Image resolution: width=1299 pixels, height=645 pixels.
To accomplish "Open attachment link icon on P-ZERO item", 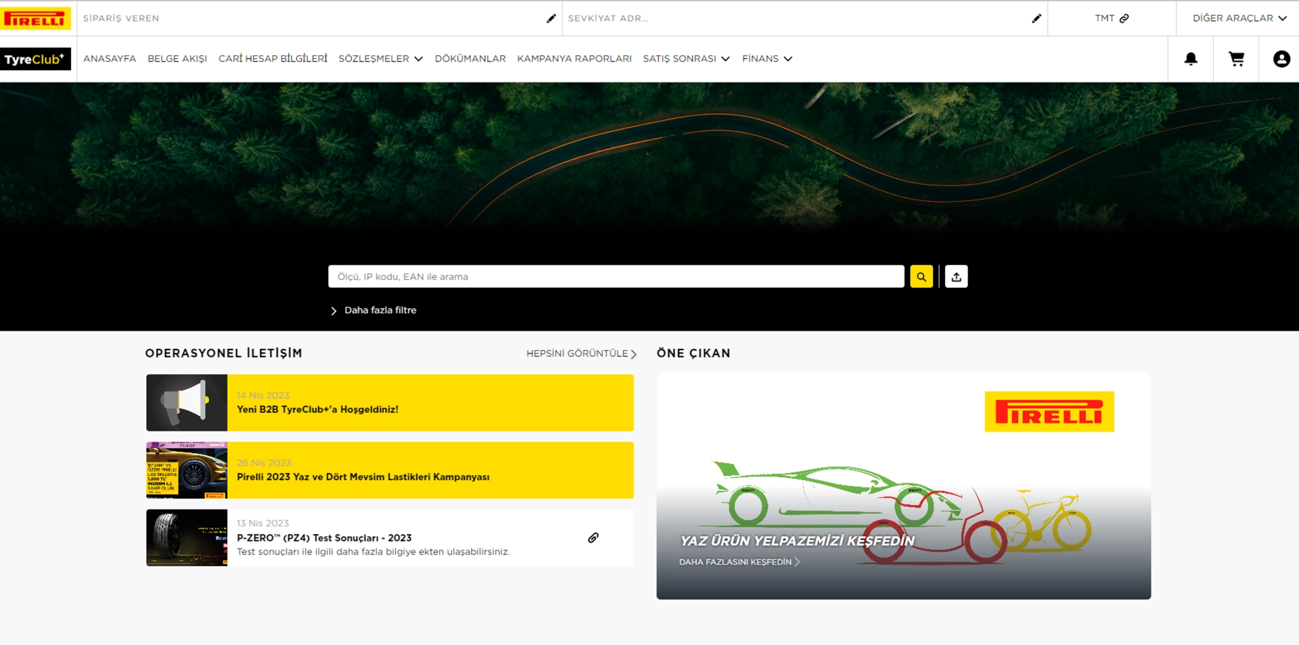I will 593,537.
